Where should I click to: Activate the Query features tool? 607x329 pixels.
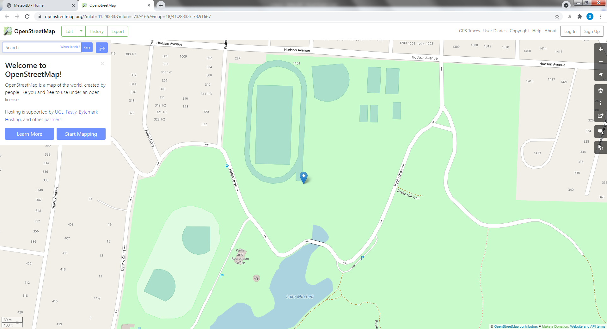click(601, 147)
